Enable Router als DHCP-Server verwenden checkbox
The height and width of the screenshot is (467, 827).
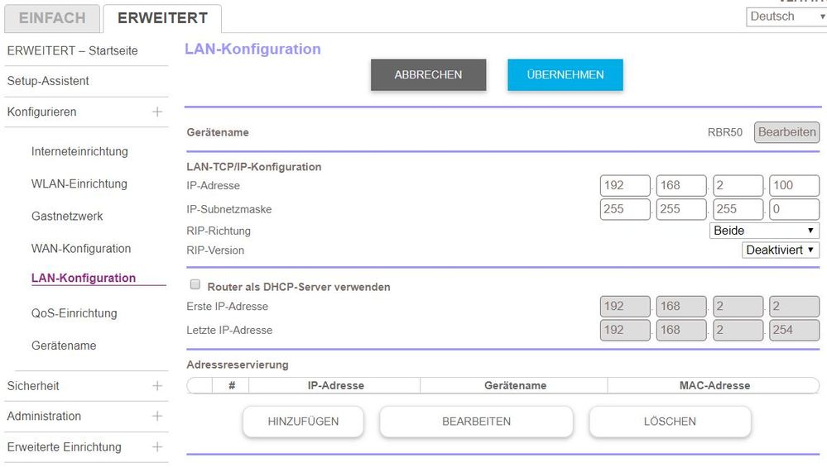click(196, 285)
